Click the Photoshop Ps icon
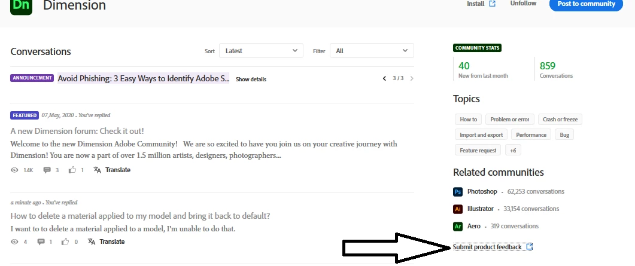 click(x=458, y=192)
